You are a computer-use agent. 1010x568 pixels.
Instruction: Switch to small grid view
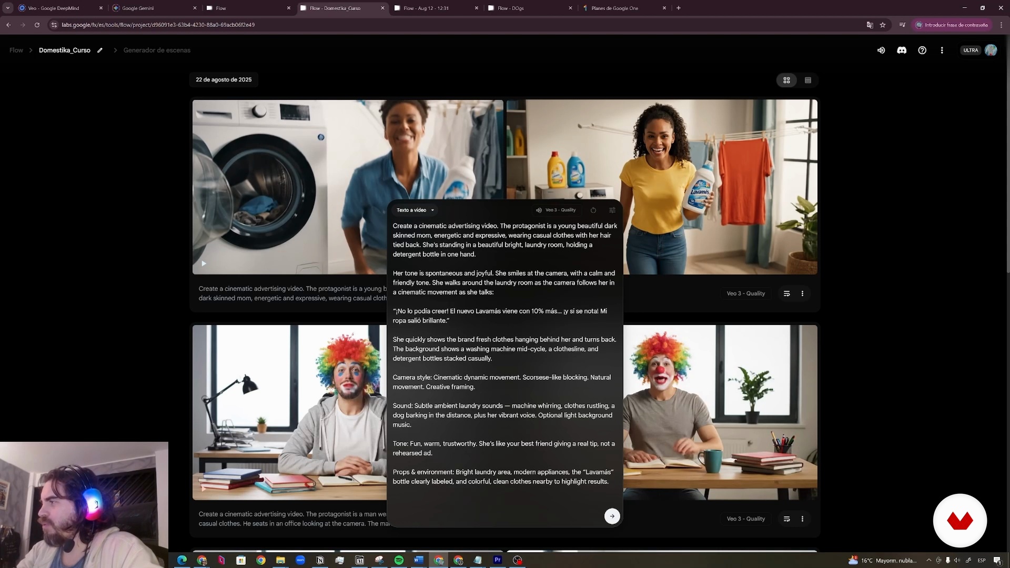tap(808, 80)
